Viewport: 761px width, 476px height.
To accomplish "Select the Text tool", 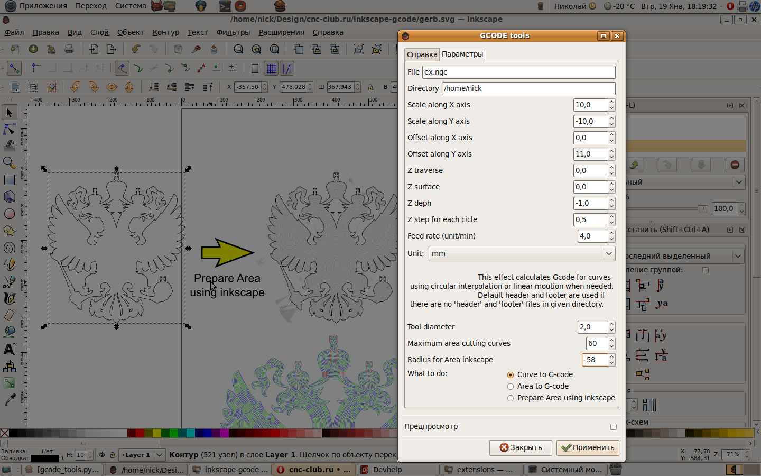I will (10, 349).
